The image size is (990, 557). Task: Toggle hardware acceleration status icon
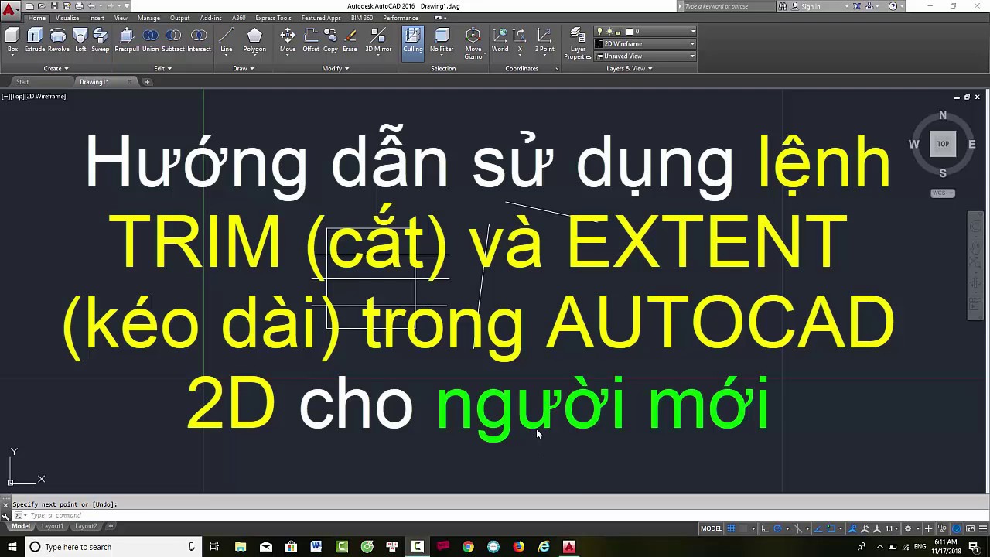tap(957, 528)
